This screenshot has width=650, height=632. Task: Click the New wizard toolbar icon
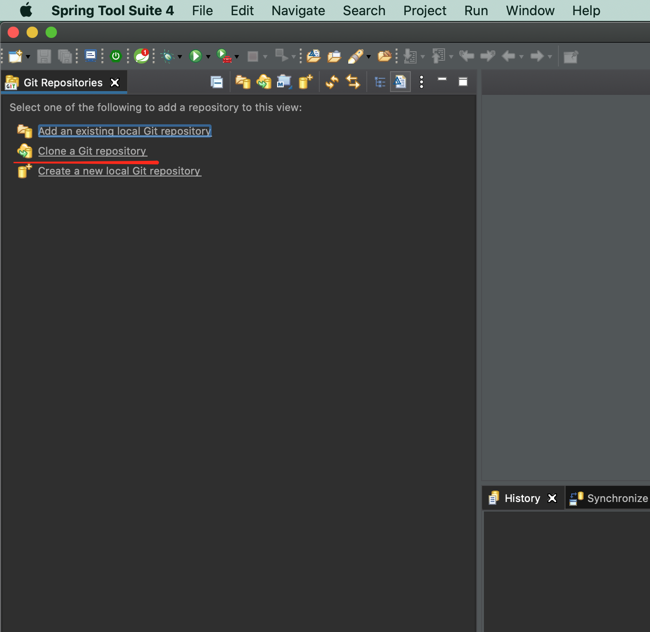[16, 56]
